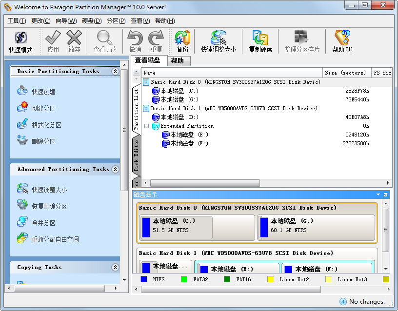The image size is (398, 311).
Task: Click 删除分区 delete partition link
Action: pos(43,141)
